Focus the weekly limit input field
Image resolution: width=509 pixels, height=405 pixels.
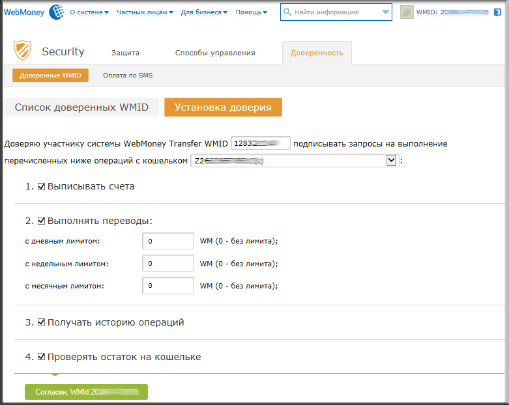(x=168, y=263)
